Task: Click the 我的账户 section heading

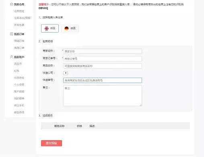Action: click(x=19, y=57)
